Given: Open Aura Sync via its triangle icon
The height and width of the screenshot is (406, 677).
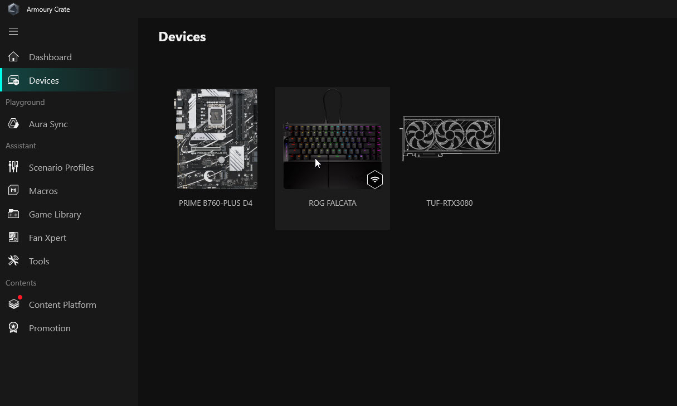Looking at the screenshot, I should tap(13, 124).
